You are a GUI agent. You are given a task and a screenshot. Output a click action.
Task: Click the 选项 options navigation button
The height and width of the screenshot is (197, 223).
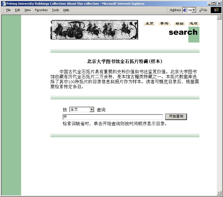(x=194, y=23)
